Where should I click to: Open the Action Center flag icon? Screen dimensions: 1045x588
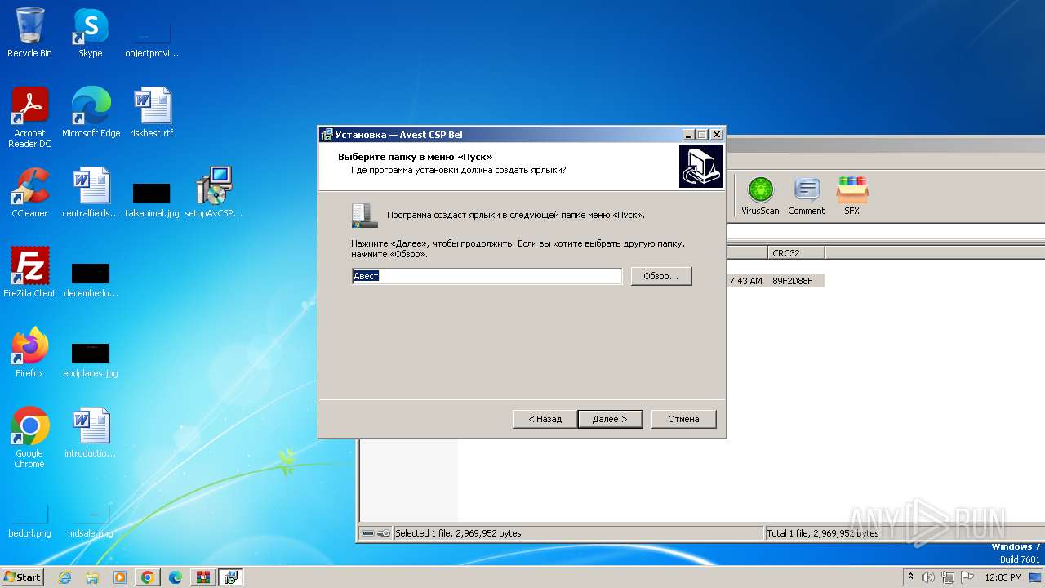[967, 577]
